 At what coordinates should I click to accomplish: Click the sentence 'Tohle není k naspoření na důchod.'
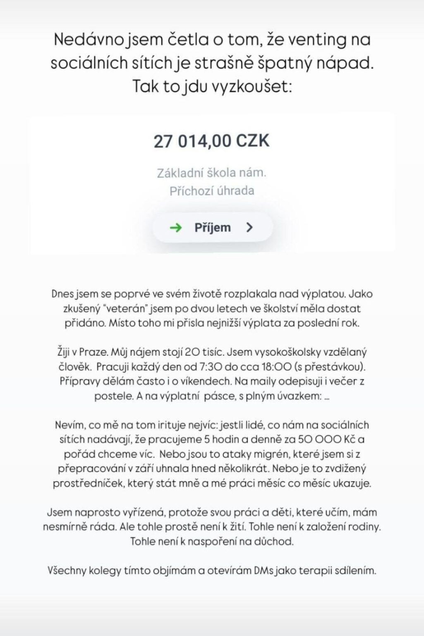(212, 541)
